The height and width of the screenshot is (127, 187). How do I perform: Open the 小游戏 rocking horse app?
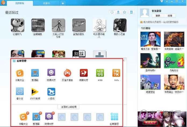coord(51,92)
